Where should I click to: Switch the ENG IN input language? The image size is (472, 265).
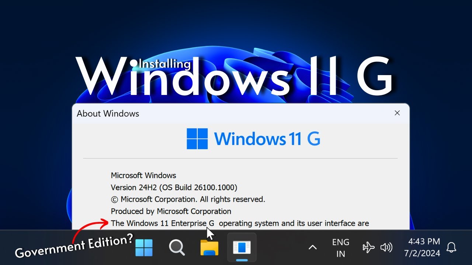click(x=341, y=248)
